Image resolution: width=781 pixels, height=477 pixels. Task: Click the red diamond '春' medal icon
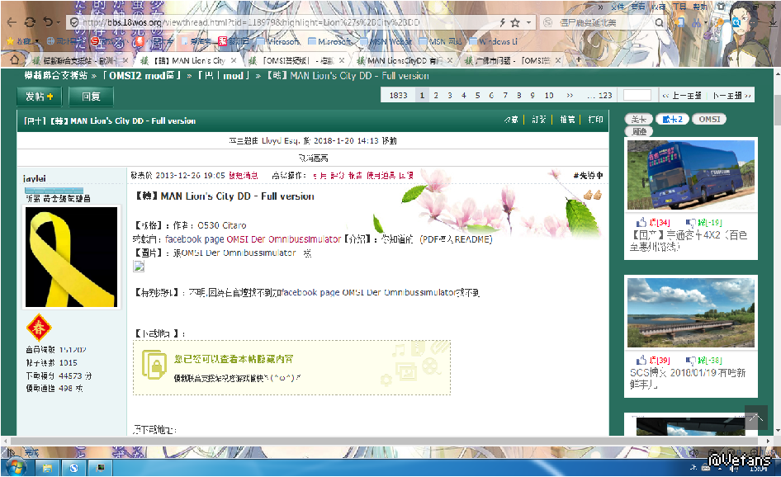pos(38,328)
